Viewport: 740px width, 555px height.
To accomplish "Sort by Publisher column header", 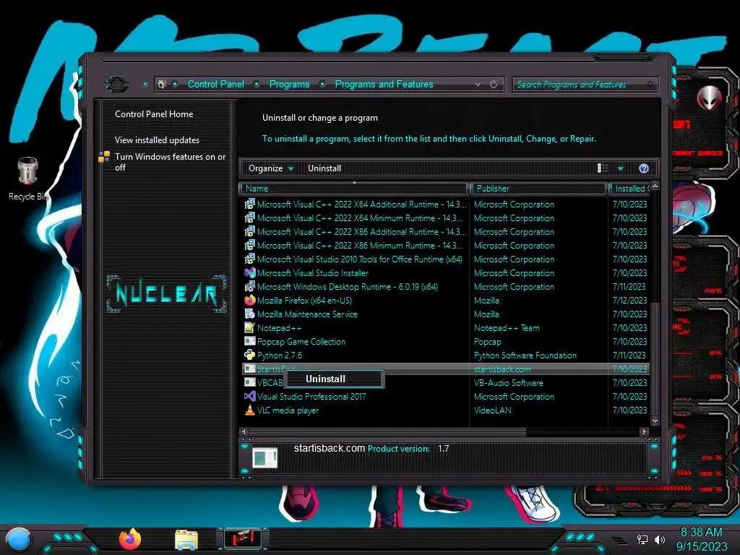I will [538, 189].
